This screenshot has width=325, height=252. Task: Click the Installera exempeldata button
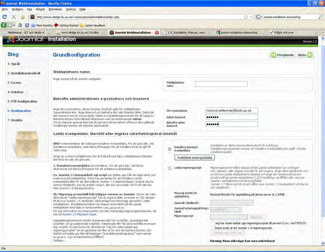[x=194, y=158]
